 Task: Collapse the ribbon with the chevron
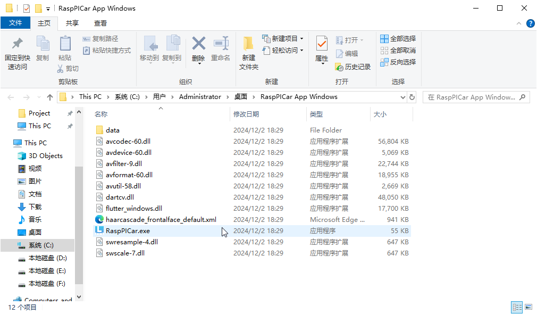tap(519, 23)
